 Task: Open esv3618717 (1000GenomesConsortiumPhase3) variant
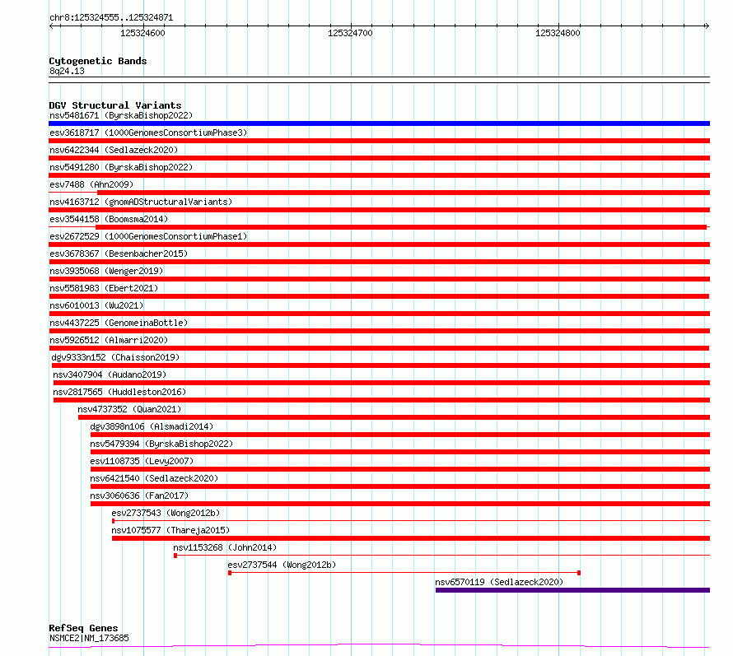click(148, 133)
